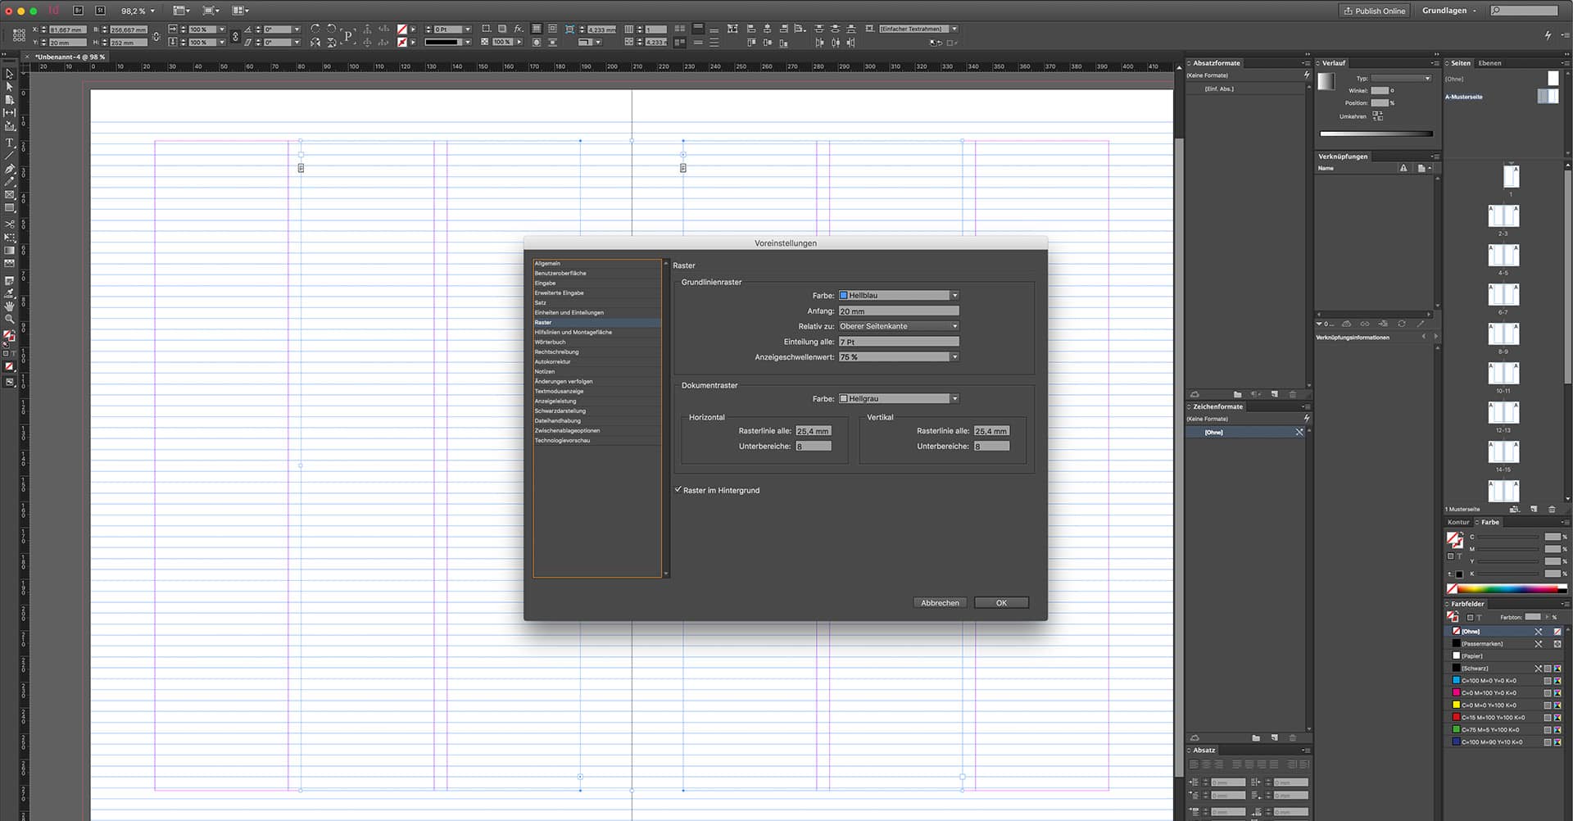Swap fill and stroke in the Farbe panel
The image size is (1573, 821).
click(x=1462, y=533)
